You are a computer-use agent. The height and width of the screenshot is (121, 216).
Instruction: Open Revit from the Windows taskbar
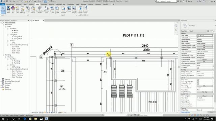47,119
